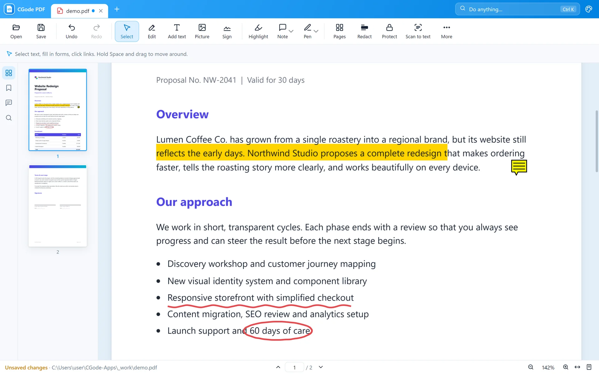Open the theme palette icon in title bar
This screenshot has width=599, height=374.
pyautogui.click(x=588, y=9)
